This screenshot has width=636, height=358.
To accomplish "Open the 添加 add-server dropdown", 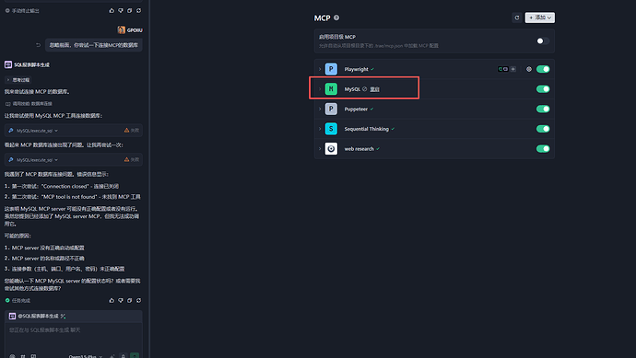I will [x=540, y=17].
